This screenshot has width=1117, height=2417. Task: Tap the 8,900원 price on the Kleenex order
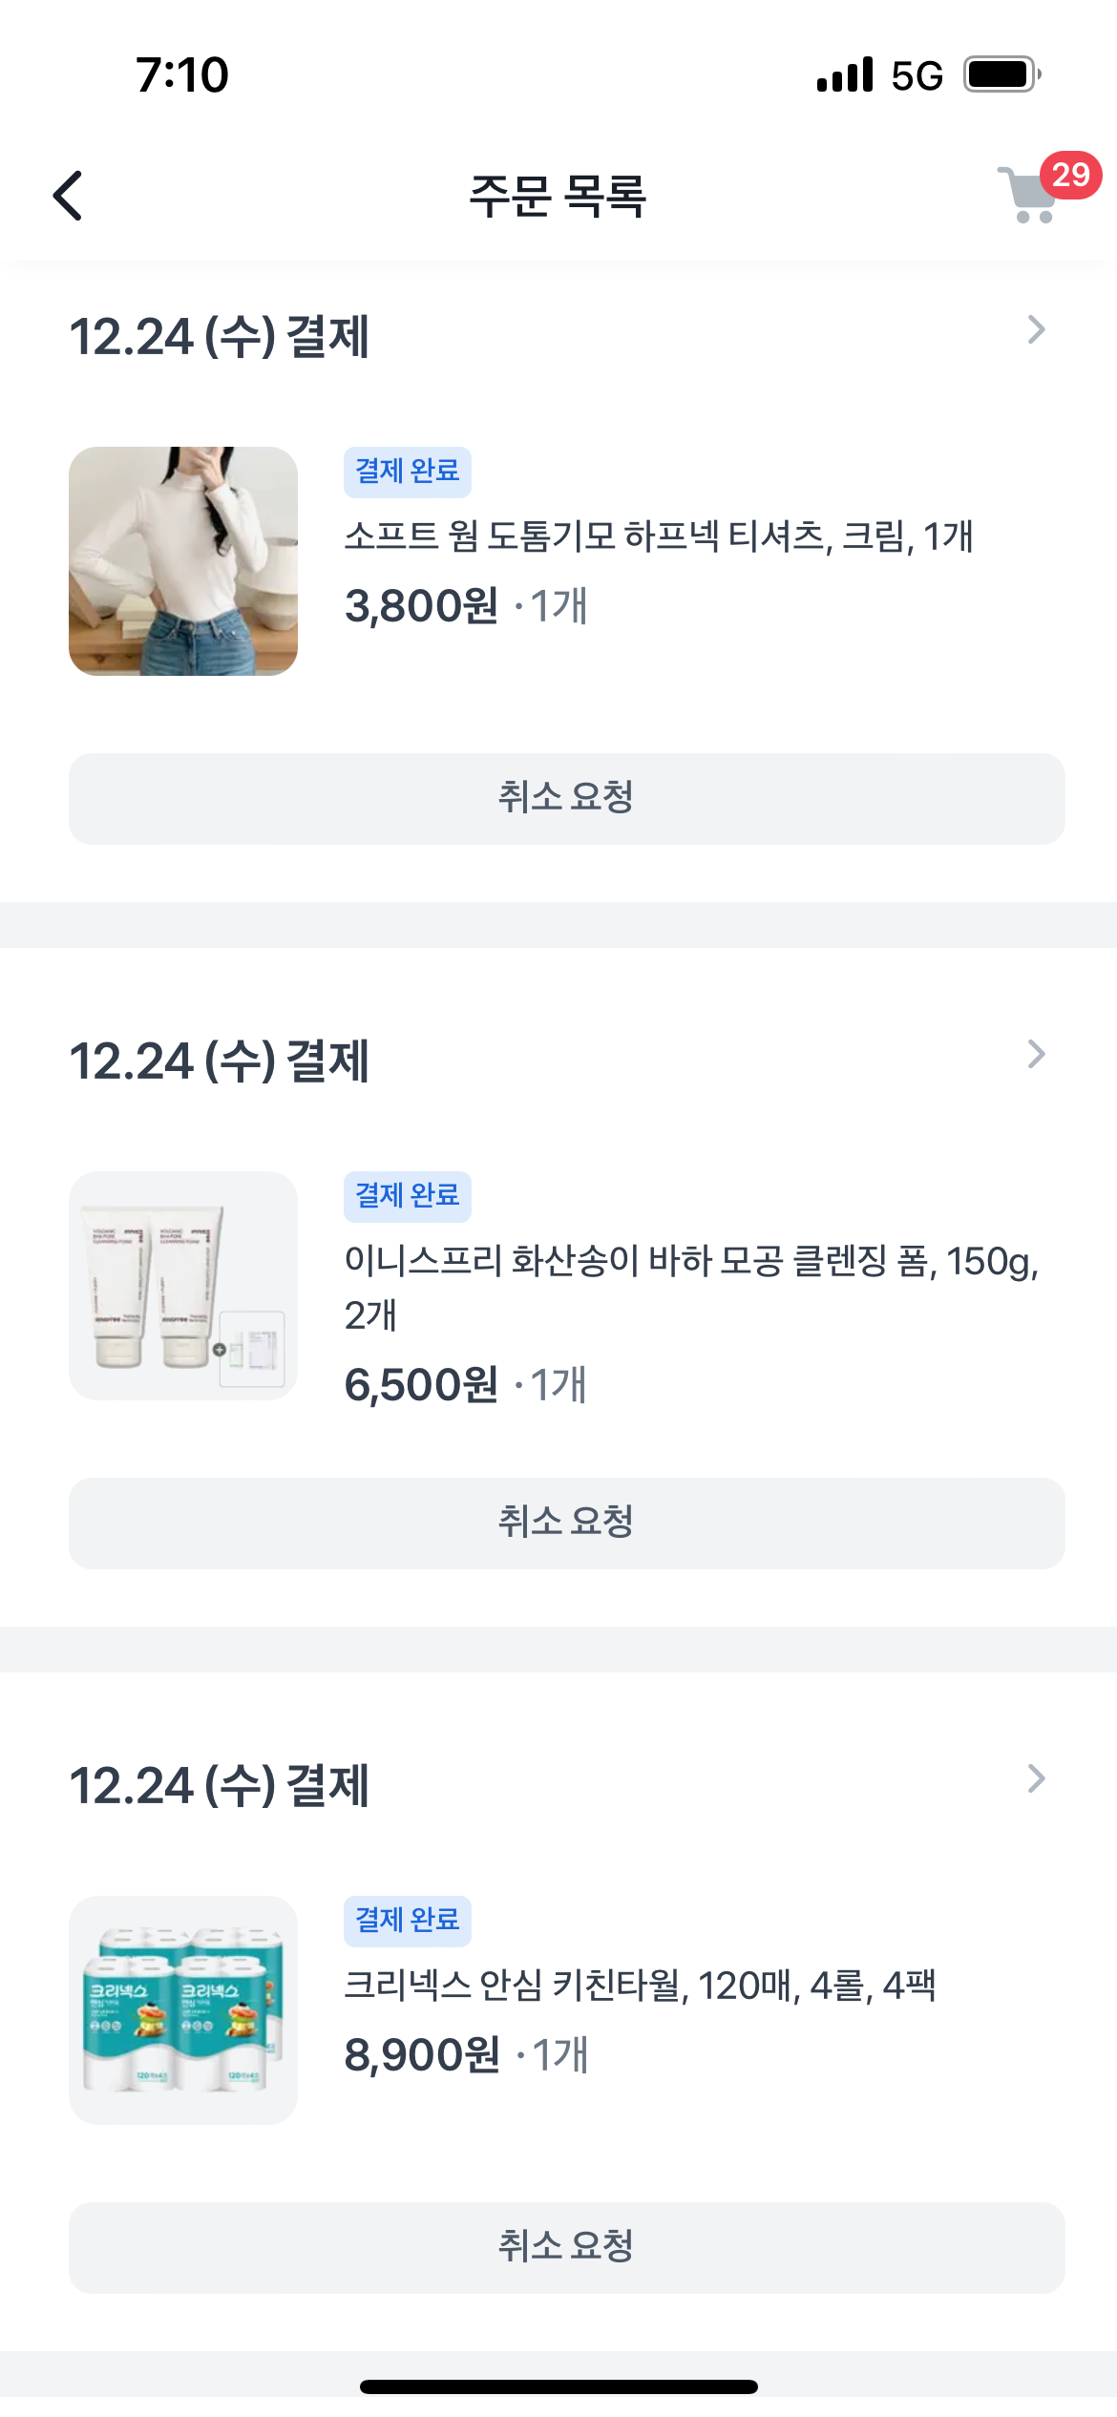[422, 2055]
